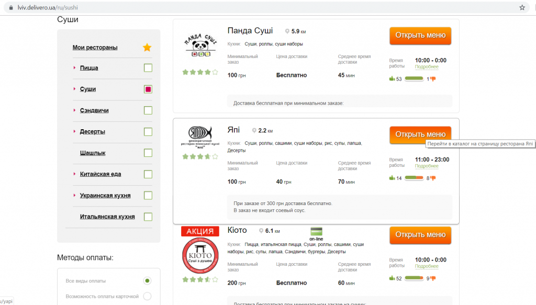Open the Десерты category link
The image size is (536, 305).
92,131
